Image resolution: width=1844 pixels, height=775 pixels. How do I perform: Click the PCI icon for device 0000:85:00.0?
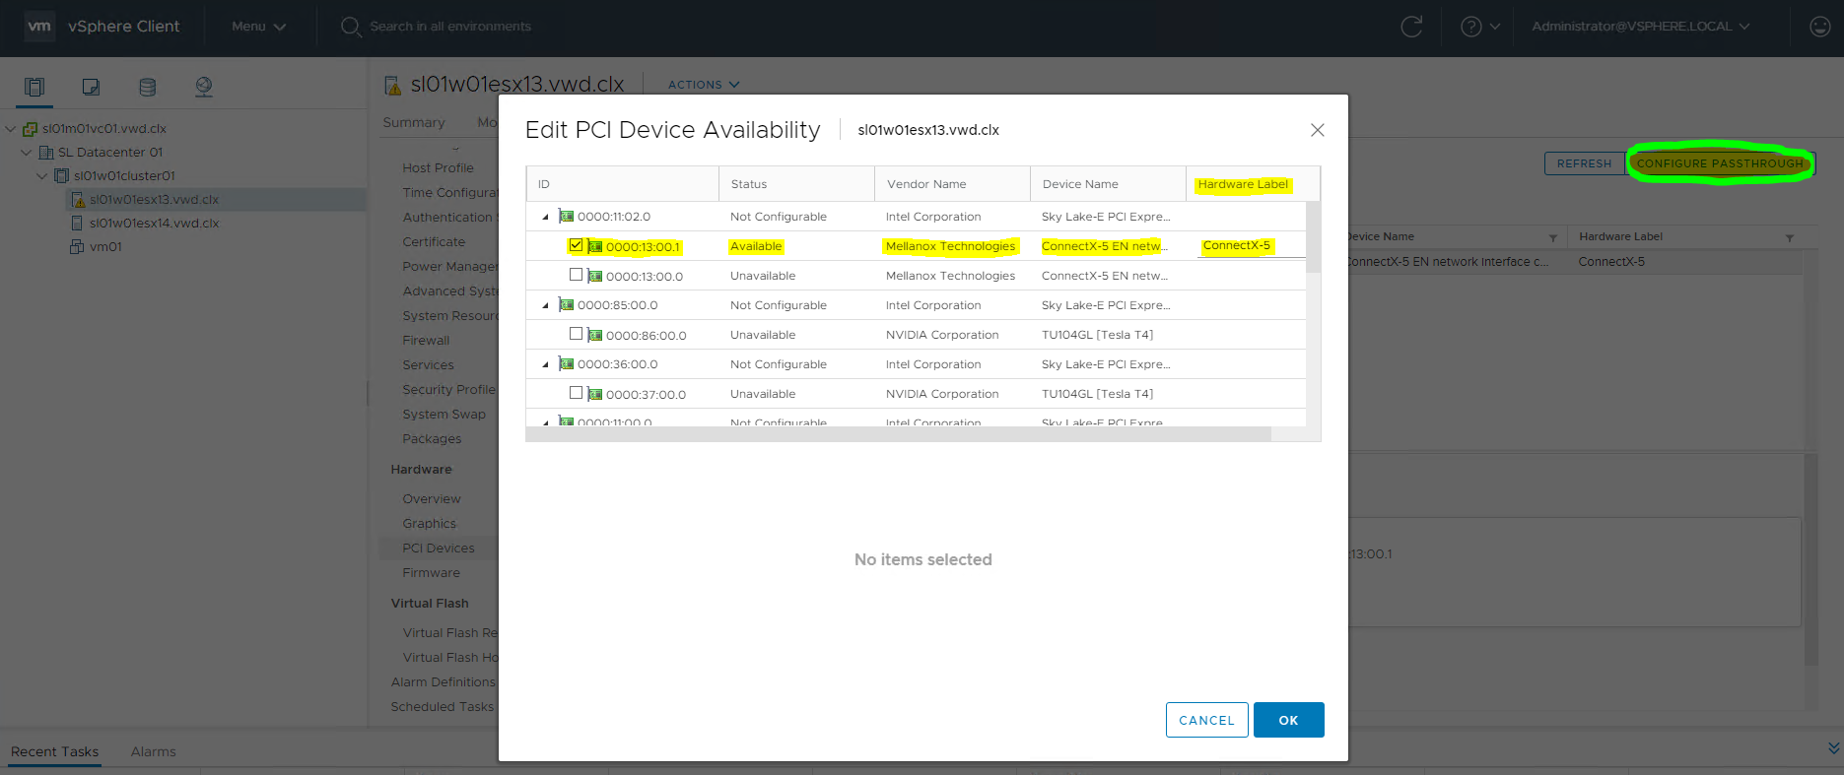tap(567, 304)
